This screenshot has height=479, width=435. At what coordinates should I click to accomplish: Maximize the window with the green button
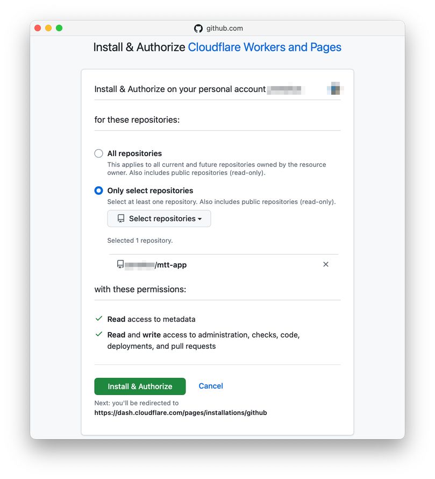[59, 28]
